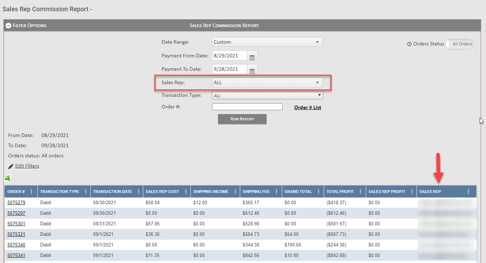
Task: Open the Order # column options menu
Action: pos(31,191)
